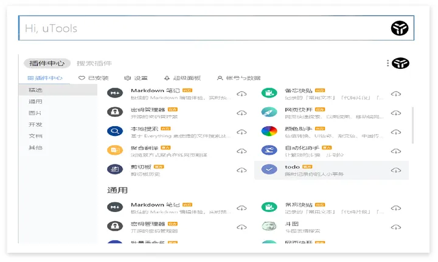This screenshot has height=262, width=438.
Task: Click uTools logo in search bar
Action: click(x=400, y=28)
